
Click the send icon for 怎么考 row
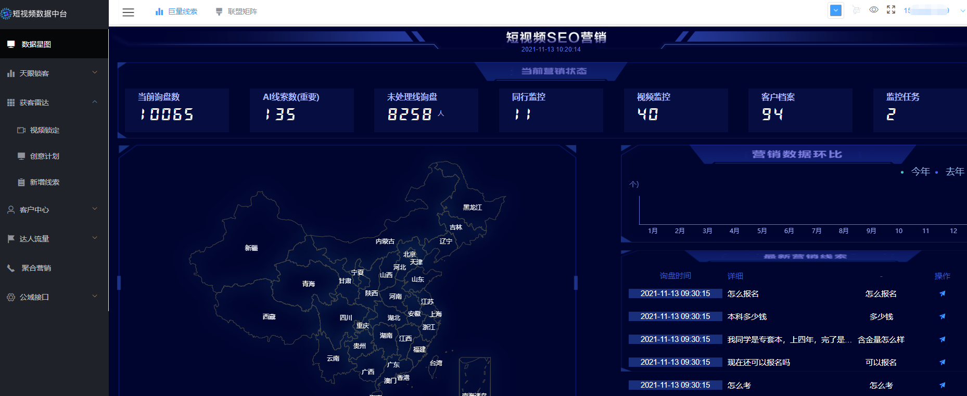(x=942, y=385)
